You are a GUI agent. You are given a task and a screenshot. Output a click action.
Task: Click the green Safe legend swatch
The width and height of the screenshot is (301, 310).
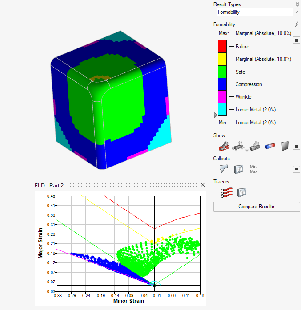click(222, 72)
